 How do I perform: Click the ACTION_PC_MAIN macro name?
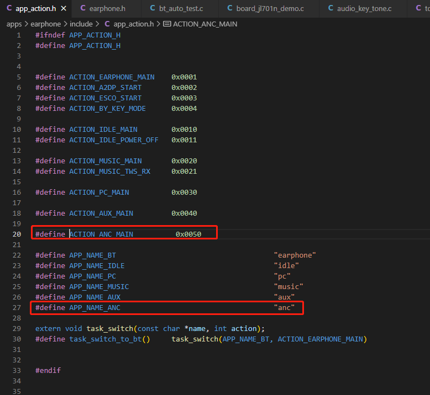99,193
